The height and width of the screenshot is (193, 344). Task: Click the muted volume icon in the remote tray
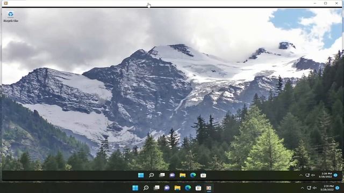point(313,175)
